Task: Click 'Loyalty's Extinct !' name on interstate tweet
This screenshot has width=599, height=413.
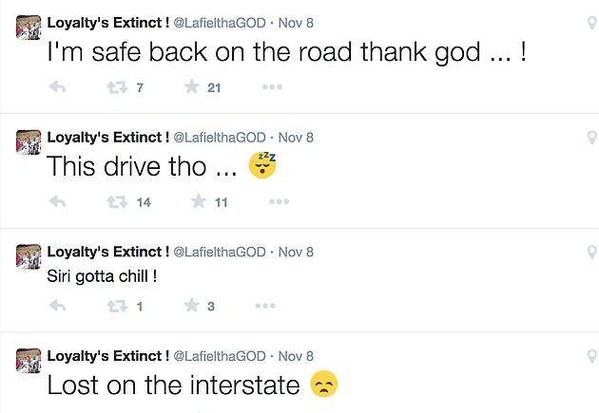Action: pos(107,356)
